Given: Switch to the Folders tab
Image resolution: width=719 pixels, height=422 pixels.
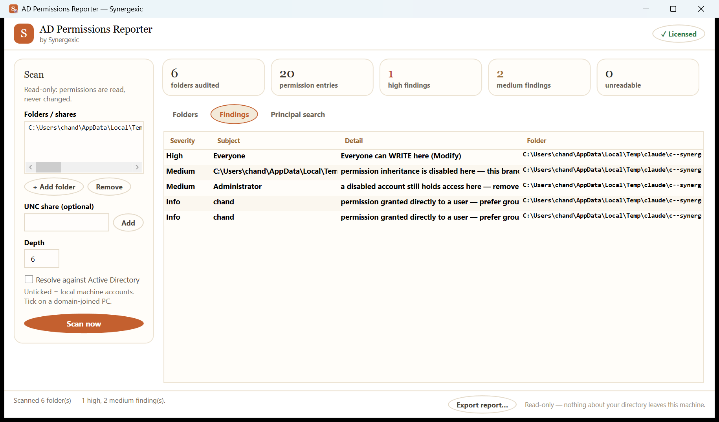Looking at the screenshot, I should point(185,114).
